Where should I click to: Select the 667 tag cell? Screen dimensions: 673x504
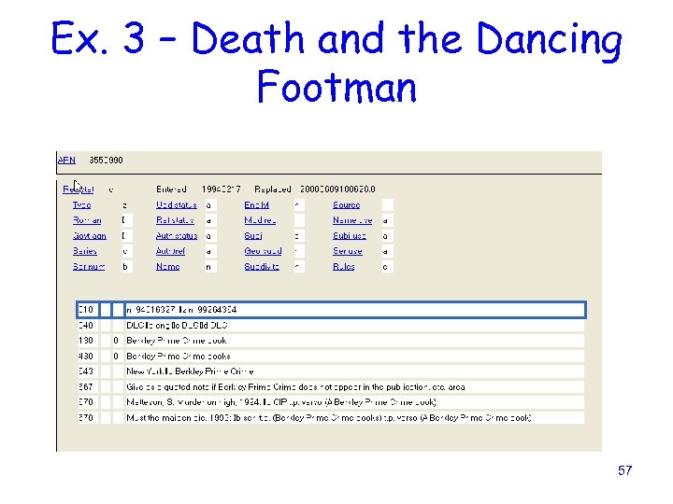pos(88,387)
